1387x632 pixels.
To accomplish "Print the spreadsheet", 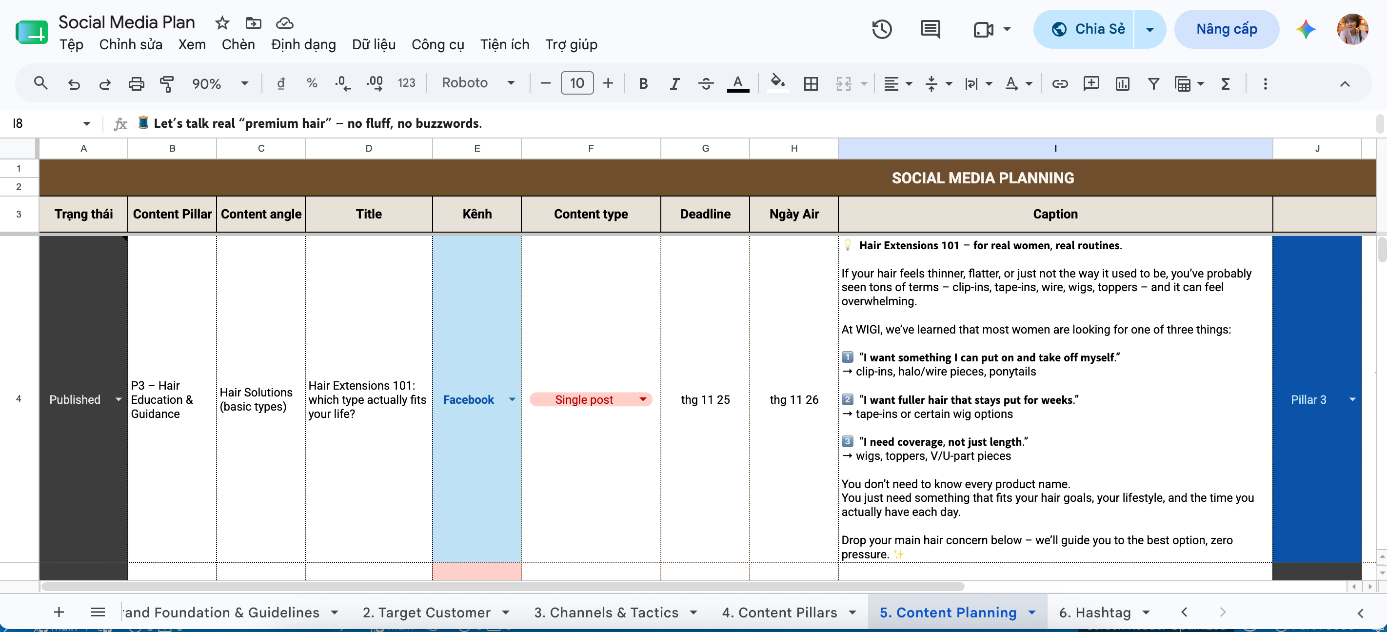I will (x=136, y=83).
